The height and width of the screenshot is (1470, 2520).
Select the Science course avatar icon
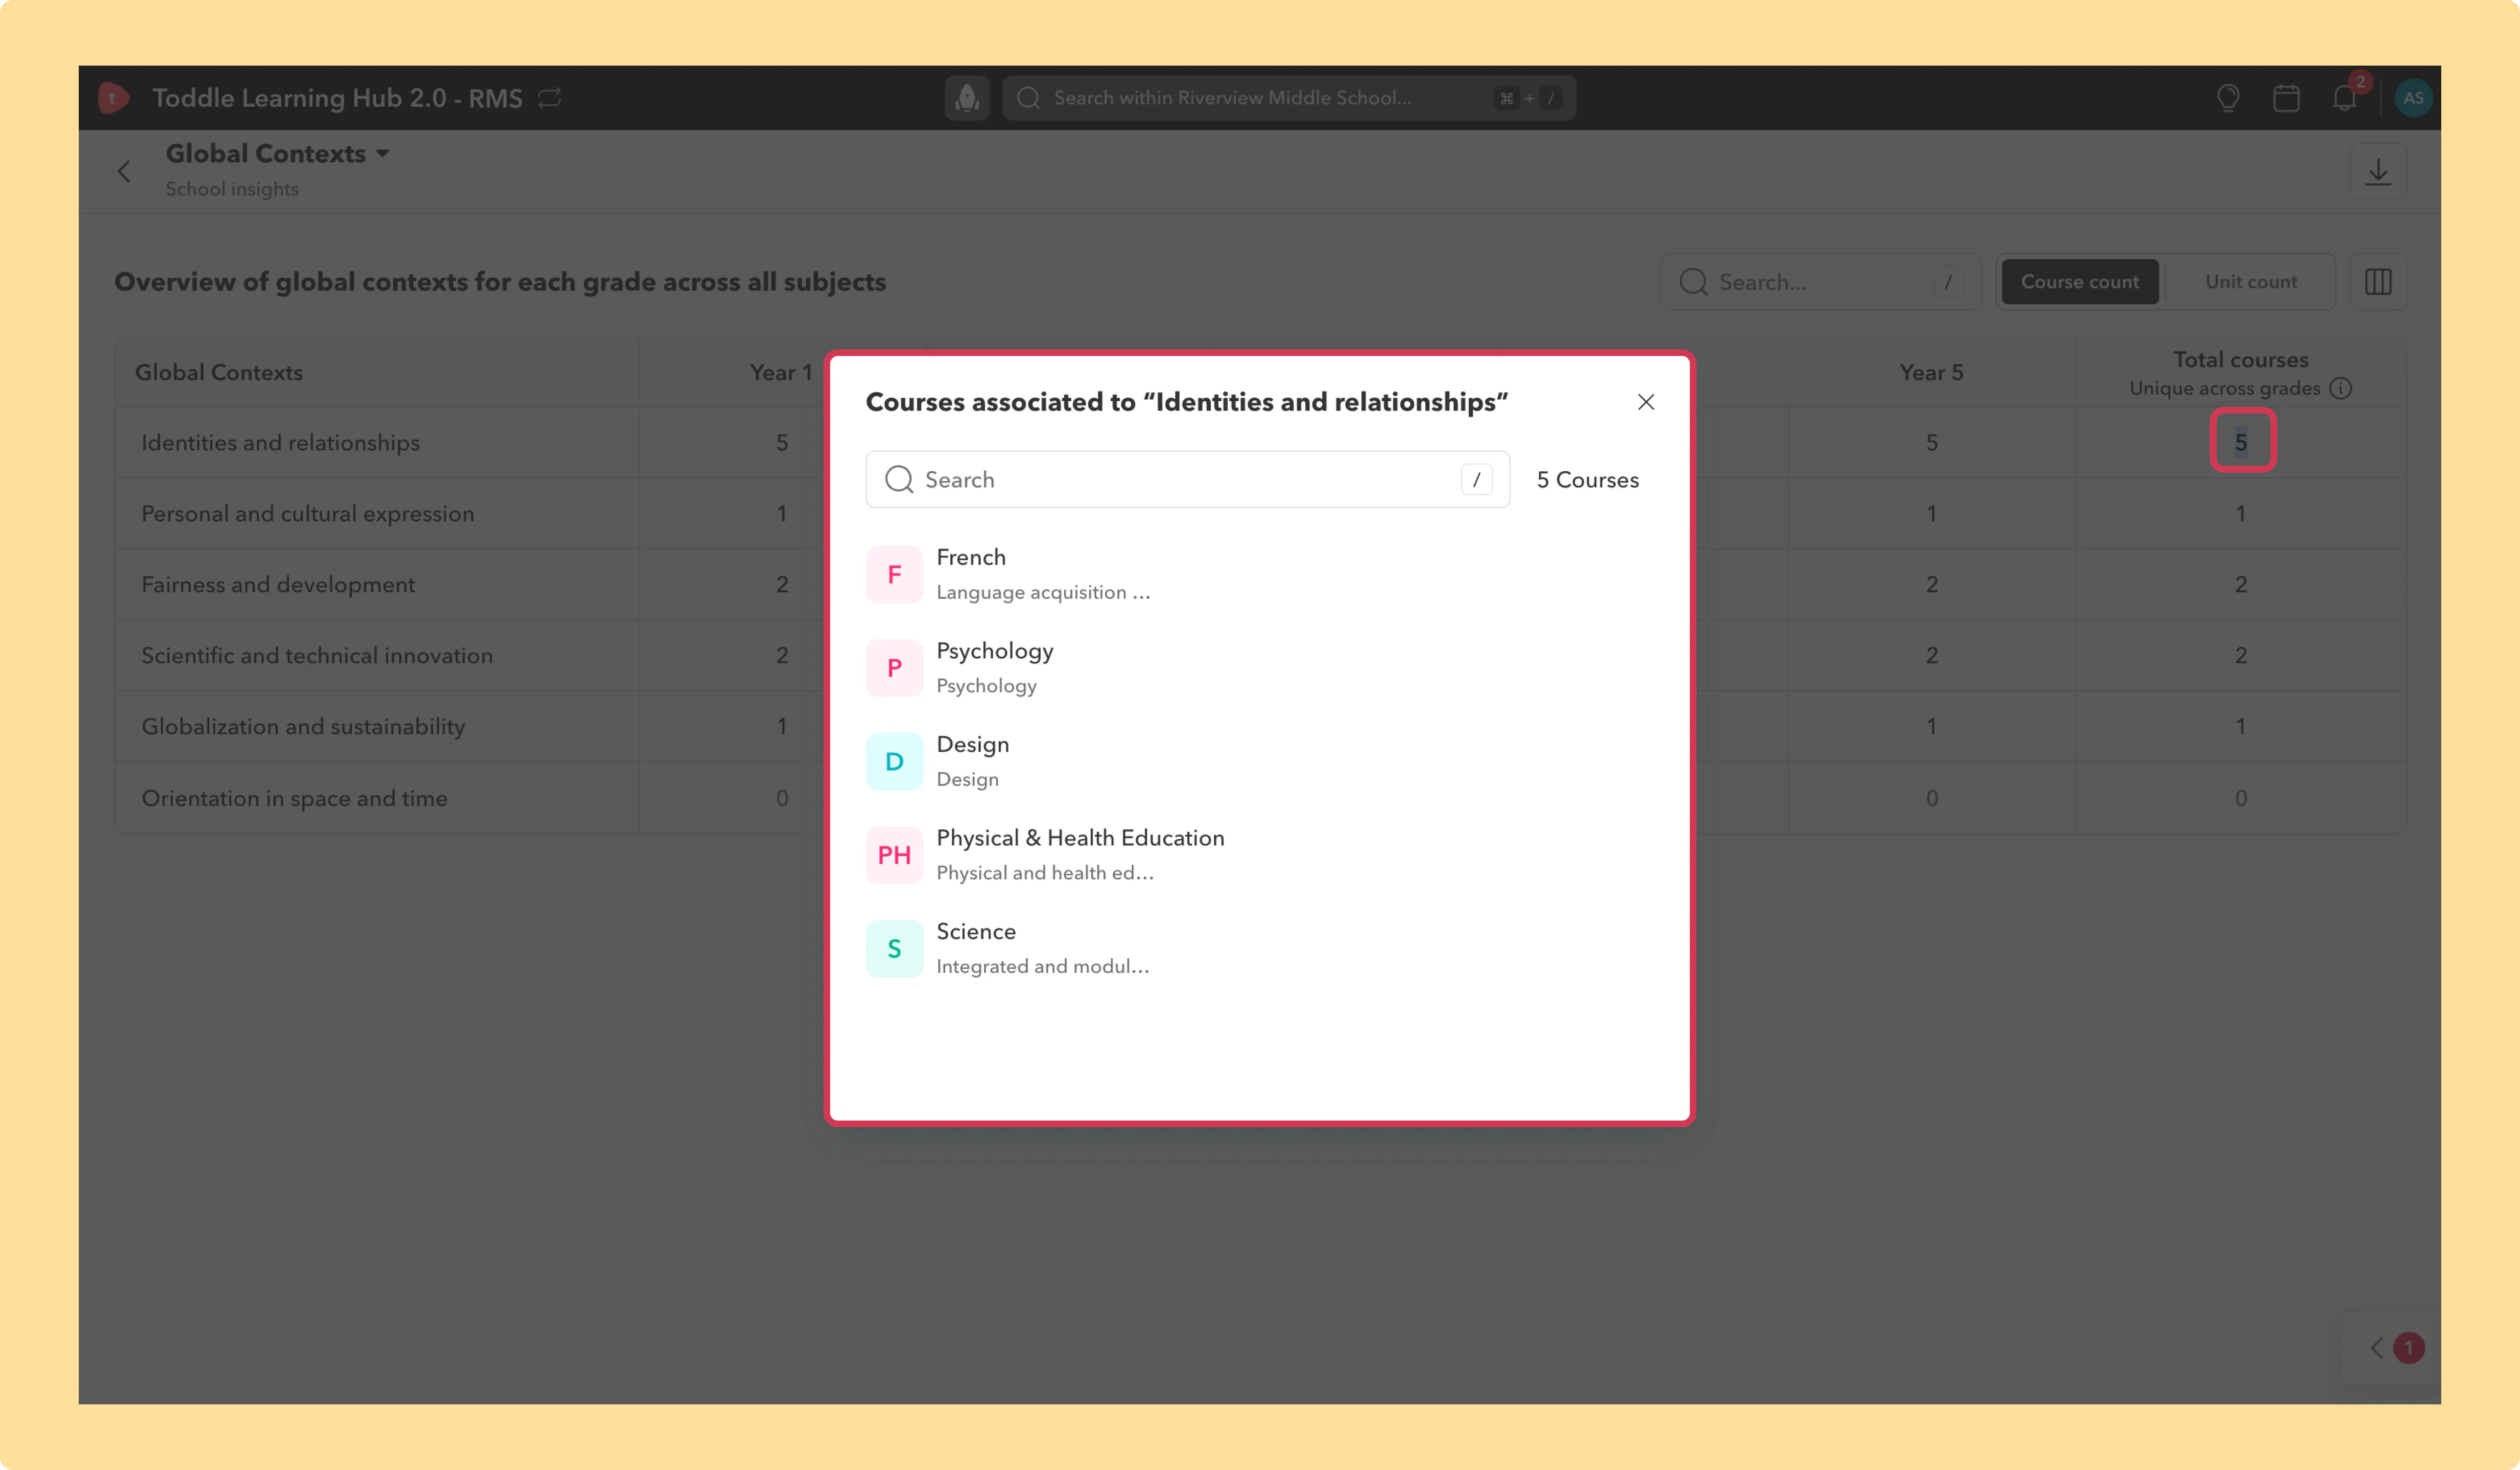click(x=894, y=949)
